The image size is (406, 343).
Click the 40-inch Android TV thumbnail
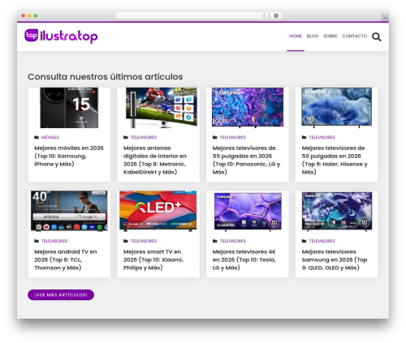click(69, 211)
